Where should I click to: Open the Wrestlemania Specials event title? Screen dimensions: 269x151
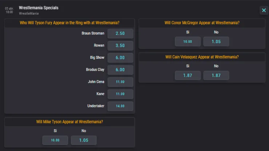tap(39, 8)
